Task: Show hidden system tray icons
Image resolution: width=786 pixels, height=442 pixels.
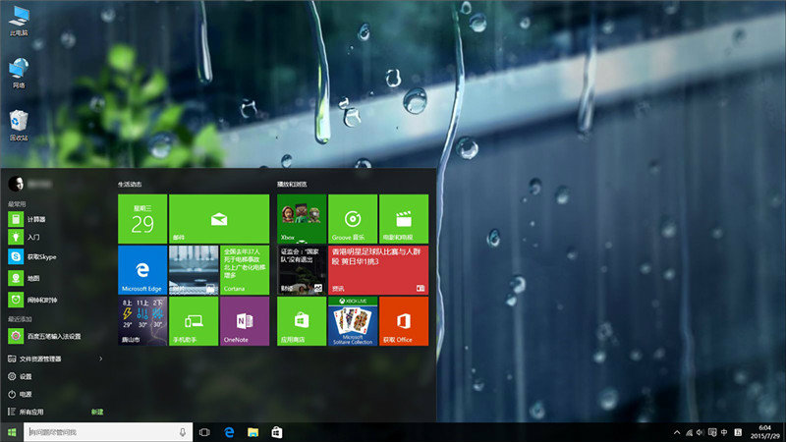Action: (x=676, y=432)
